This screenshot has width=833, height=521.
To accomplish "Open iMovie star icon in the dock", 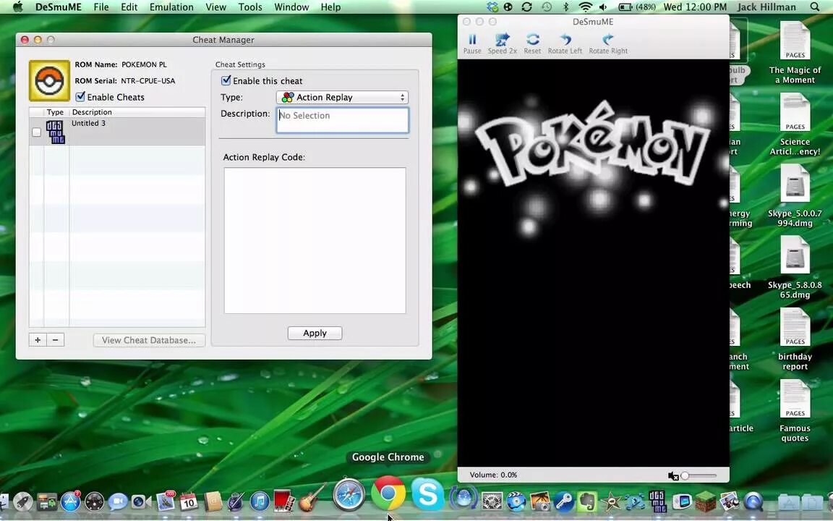I will pyautogui.click(x=611, y=501).
